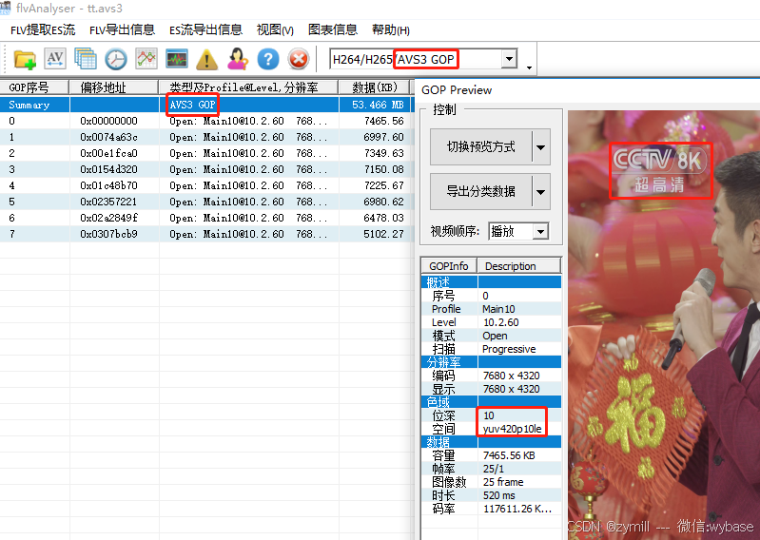The image size is (760, 540).
Task: Click the Level 10.2.60 info row
Action: click(492, 322)
